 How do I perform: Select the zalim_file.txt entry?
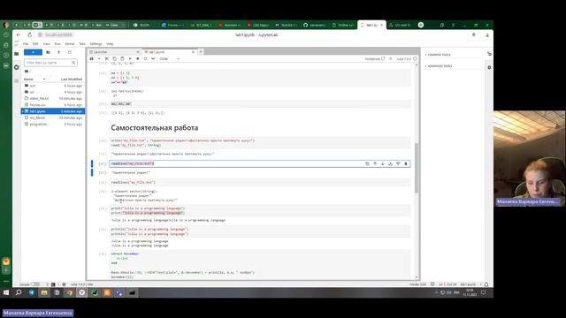pyautogui.click(x=53, y=98)
